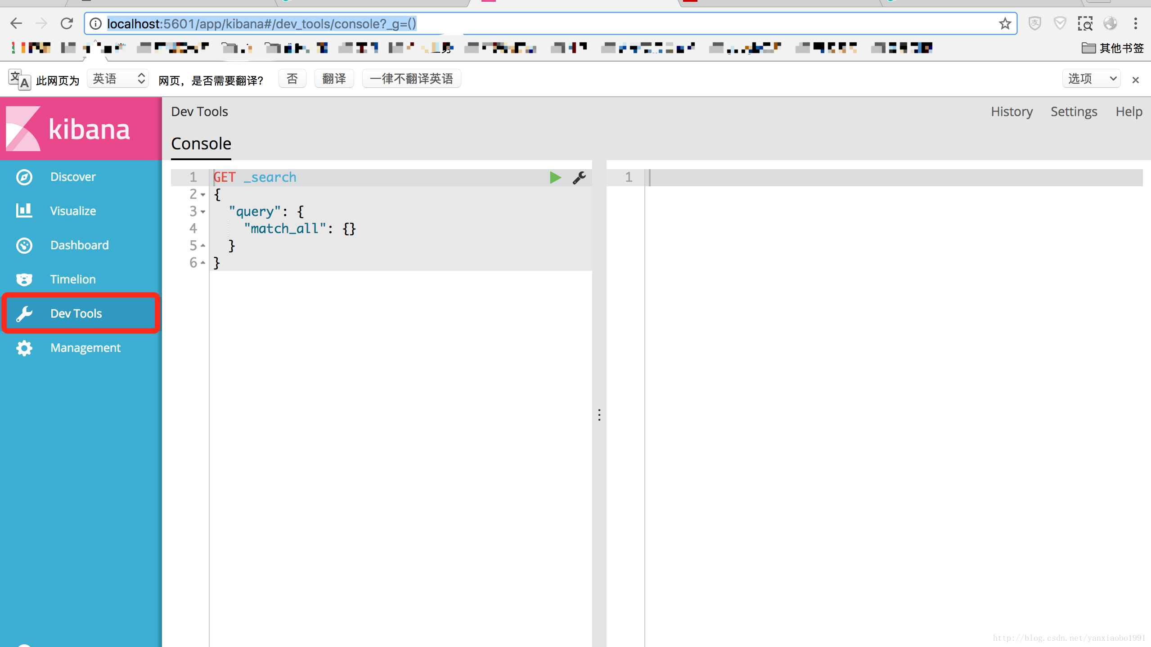Go forward in browser

(x=41, y=23)
